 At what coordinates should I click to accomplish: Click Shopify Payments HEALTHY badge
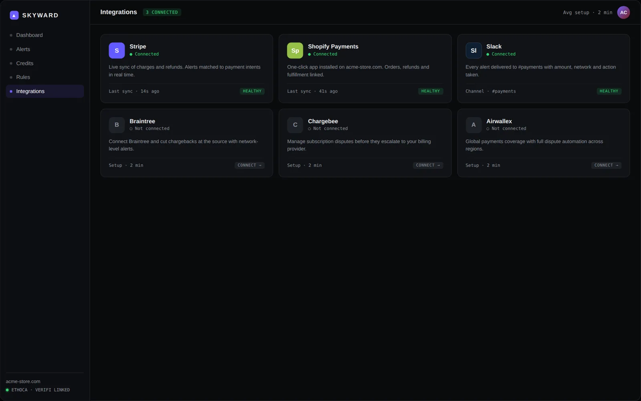(430, 91)
